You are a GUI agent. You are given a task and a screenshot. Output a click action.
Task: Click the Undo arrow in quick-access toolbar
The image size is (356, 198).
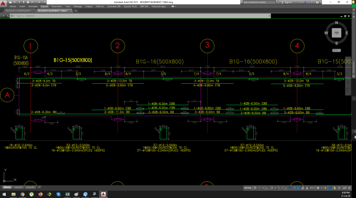point(32,2)
